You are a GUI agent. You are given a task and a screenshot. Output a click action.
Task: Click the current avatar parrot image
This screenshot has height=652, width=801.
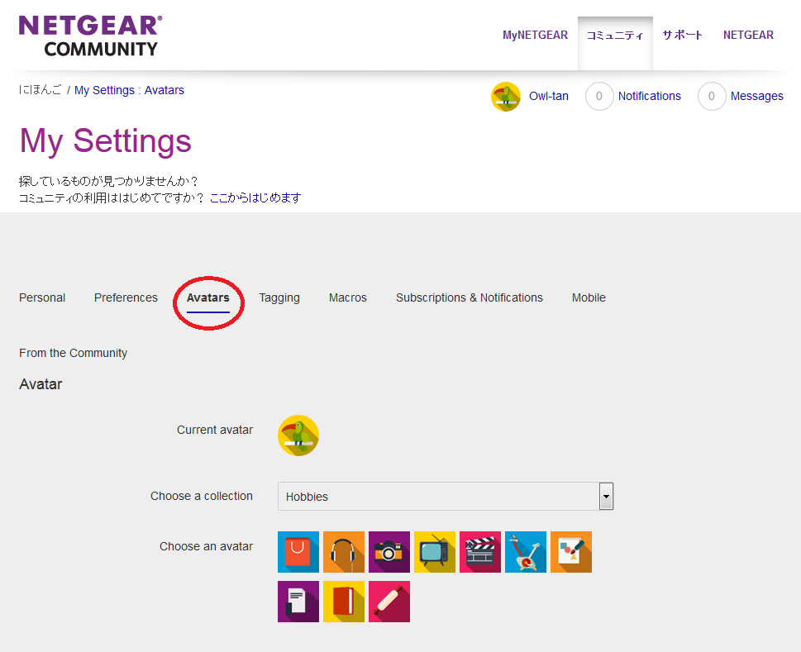[x=298, y=435]
